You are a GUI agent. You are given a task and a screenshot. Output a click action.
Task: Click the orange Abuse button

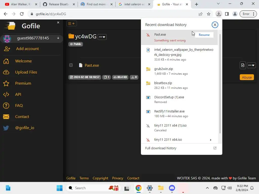pyautogui.click(x=247, y=77)
